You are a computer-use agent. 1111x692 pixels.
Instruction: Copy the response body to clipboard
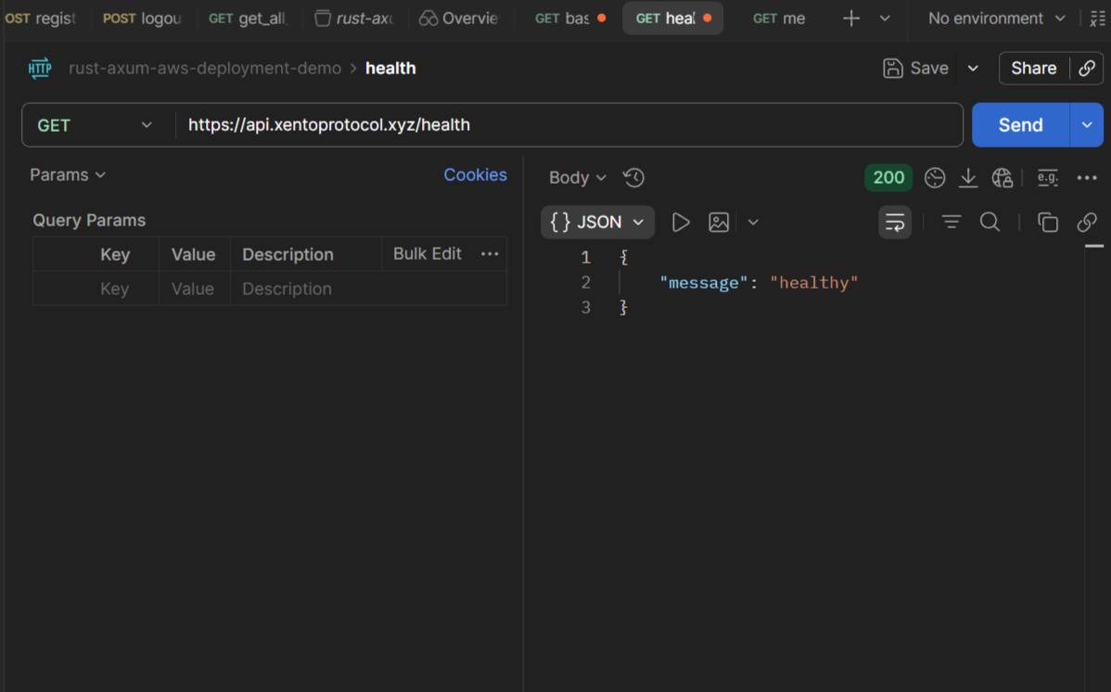pos(1047,223)
